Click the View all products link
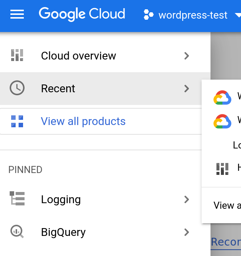This screenshot has height=256, width=241. tap(83, 121)
